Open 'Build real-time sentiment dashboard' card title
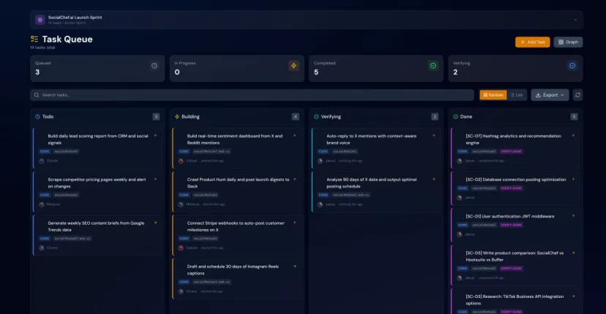Image resolution: width=606 pixels, height=314 pixels. [x=235, y=139]
